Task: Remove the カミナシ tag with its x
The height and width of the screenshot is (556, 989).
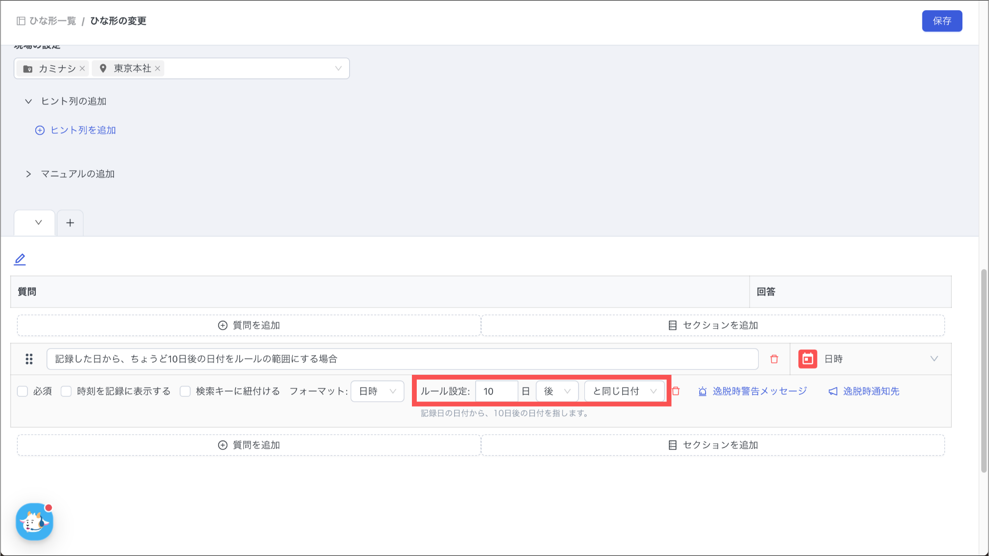Action: click(83, 69)
